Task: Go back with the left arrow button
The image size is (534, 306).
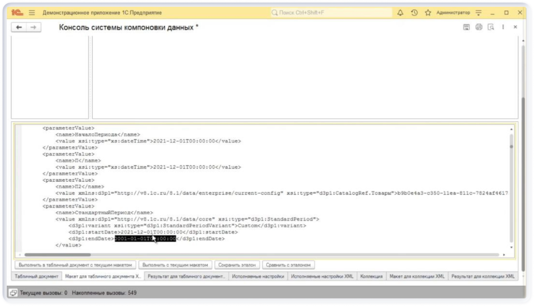Action: (19, 27)
